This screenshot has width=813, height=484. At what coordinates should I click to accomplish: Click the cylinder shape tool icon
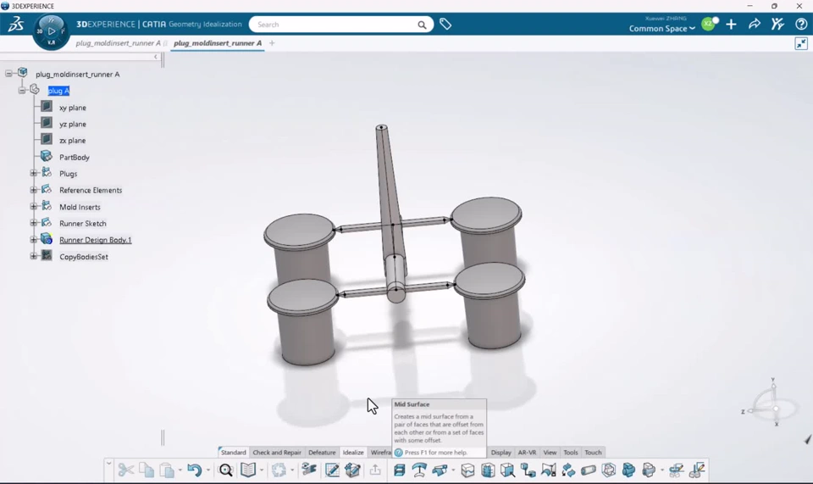(x=589, y=470)
